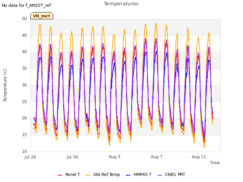This screenshot has height=182, width=243.
Task: Click the Jul 26 x-axis tick label
Action: click(x=30, y=157)
